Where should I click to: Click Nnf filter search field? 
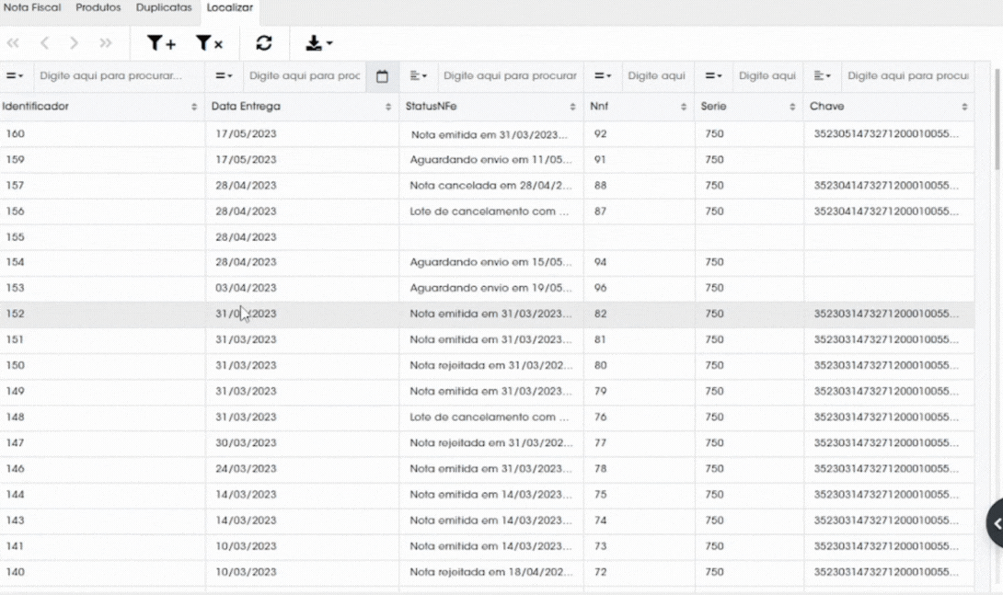pos(657,76)
